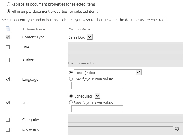Click 'The primary author' description text

tap(82, 63)
